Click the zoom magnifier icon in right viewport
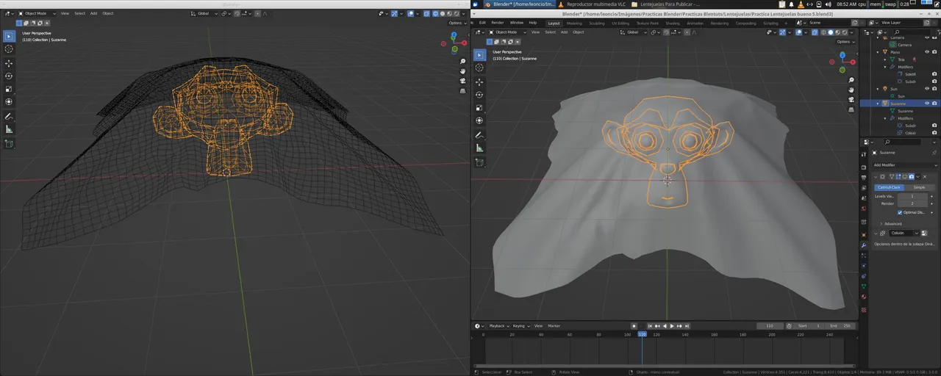 [851, 79]
